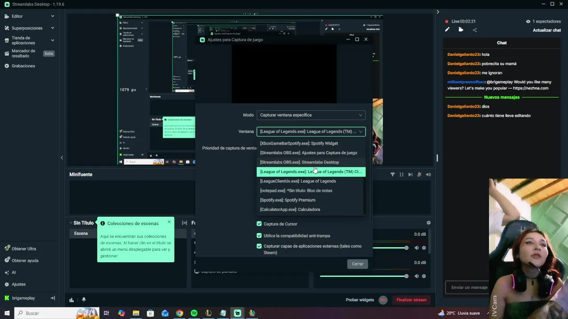Open Modo dropdown Capturar ventana específica
Viewport: 568px width, 319px height.
coord(311,115)
